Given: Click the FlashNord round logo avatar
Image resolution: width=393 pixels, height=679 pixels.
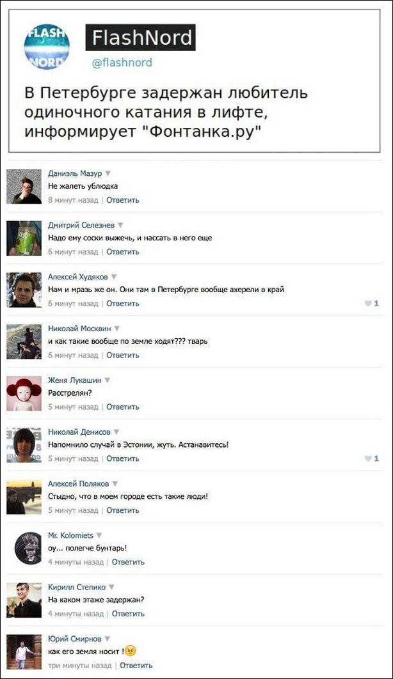Looking at the screenshot, I should pos(46,46).
